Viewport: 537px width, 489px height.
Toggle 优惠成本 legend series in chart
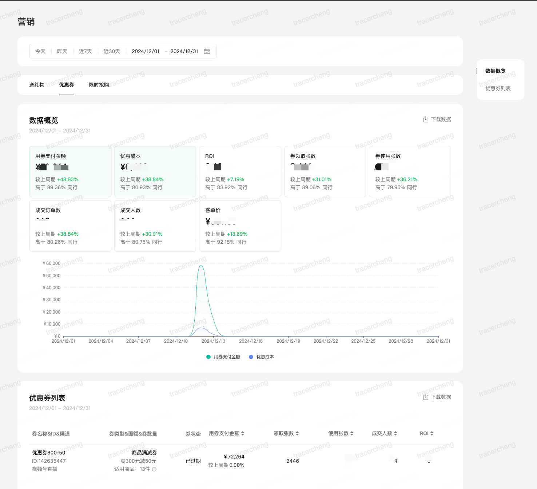tap(261, 357)
